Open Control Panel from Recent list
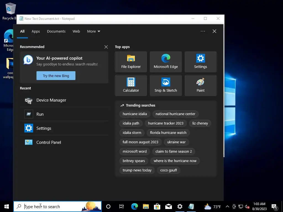The image size is (283, 212). [64, 142]
